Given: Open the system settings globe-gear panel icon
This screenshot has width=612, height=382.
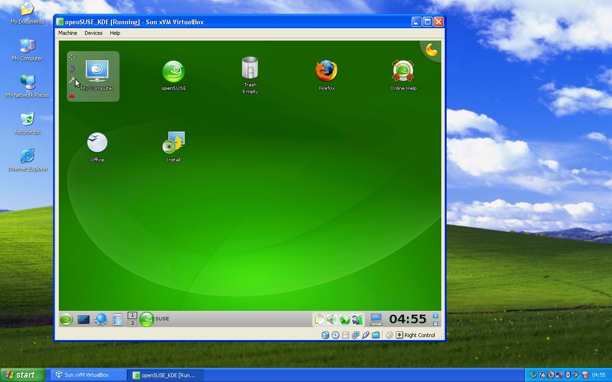Looking at the screenshot, I should coord(100,319).
